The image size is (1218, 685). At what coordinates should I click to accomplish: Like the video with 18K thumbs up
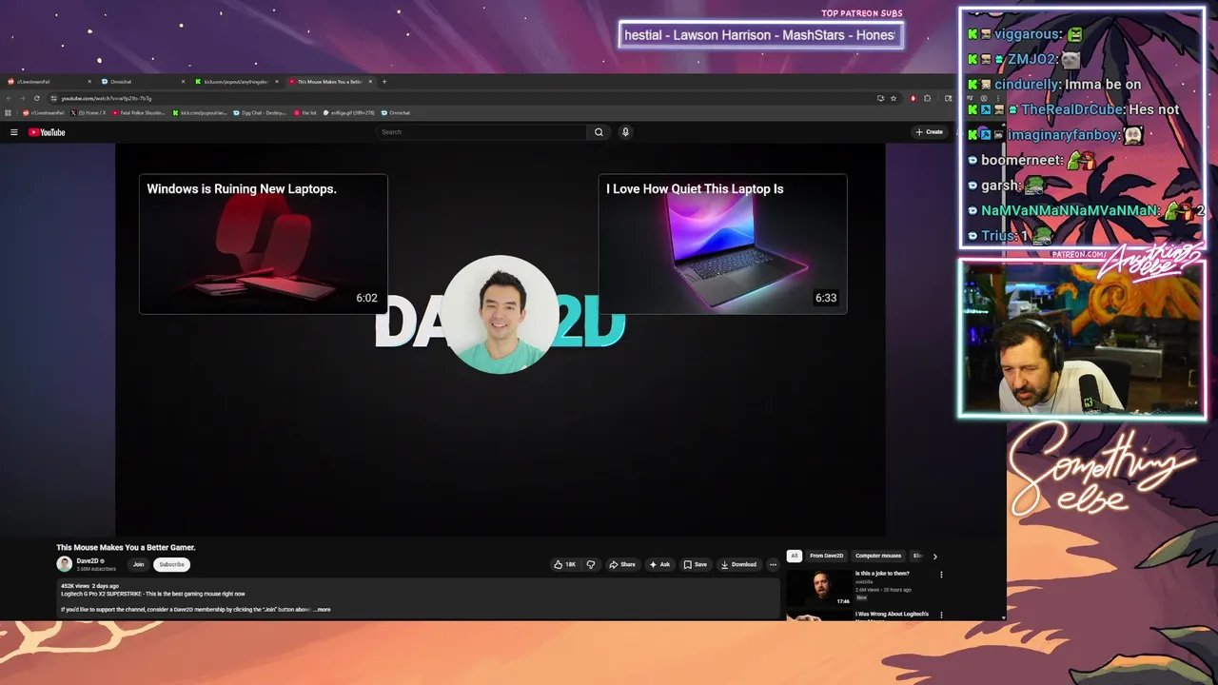564,564
